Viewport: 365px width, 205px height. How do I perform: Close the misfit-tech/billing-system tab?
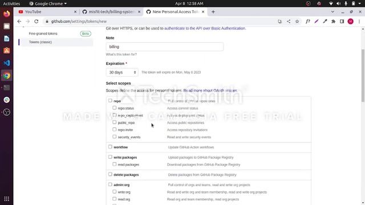coord(139,12)
